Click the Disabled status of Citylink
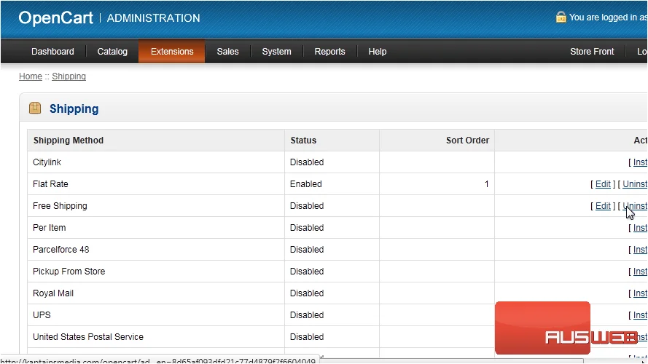 [307, 162]
